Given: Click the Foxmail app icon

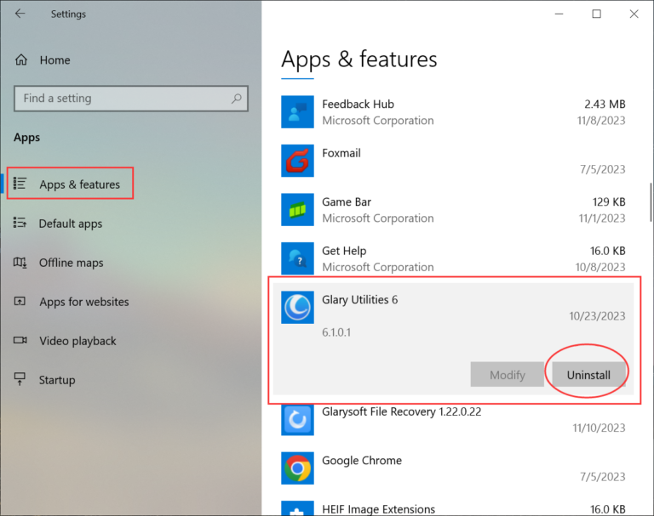Looking at the screenshot, I should [297, 161].
